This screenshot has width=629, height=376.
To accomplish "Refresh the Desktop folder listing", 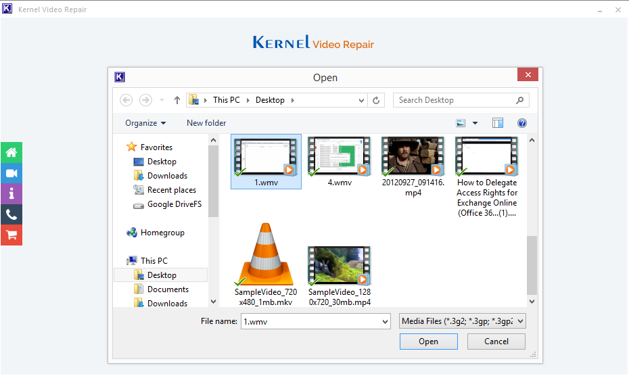I will coord(376,100).
